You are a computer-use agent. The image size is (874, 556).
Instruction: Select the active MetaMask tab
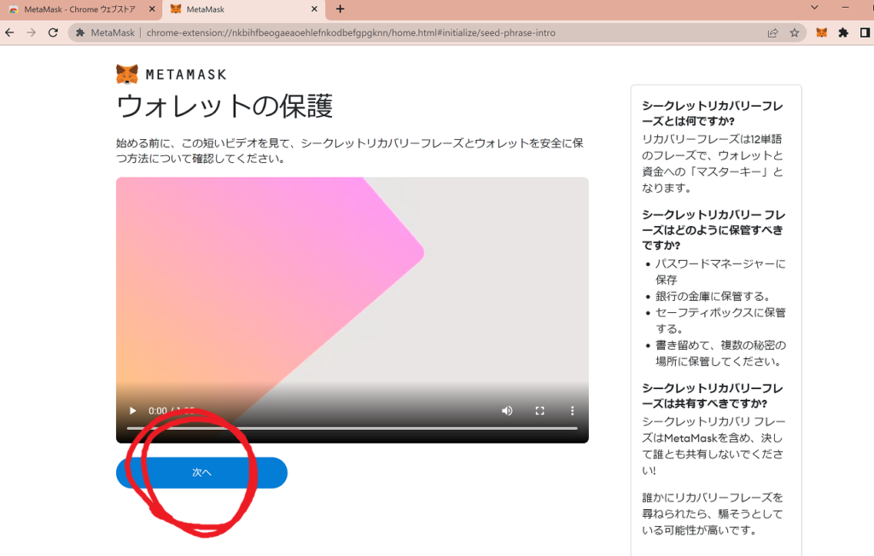point(243,9)
